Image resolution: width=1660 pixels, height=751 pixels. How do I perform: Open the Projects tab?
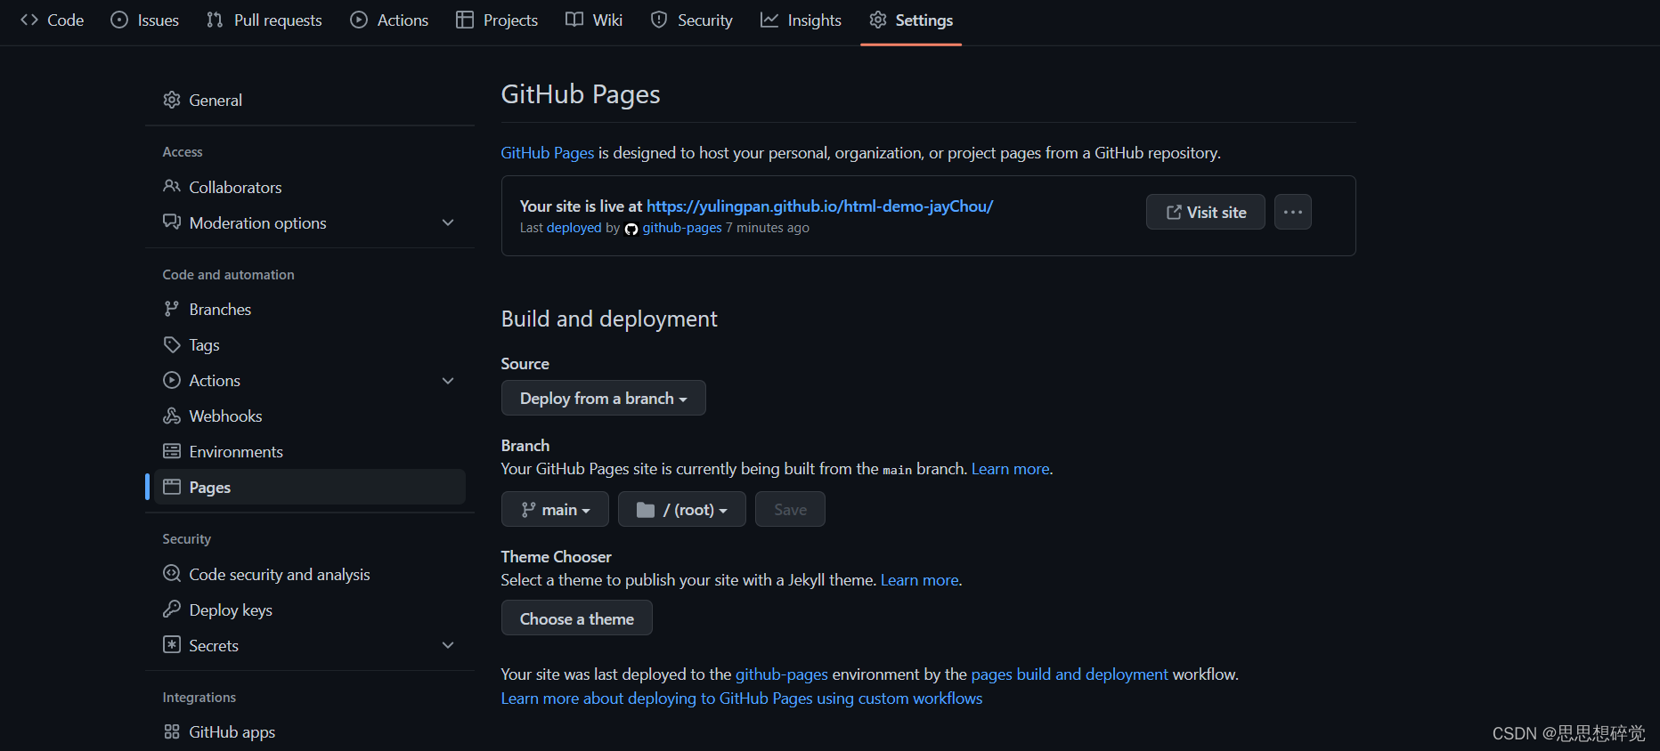point(497,20)
